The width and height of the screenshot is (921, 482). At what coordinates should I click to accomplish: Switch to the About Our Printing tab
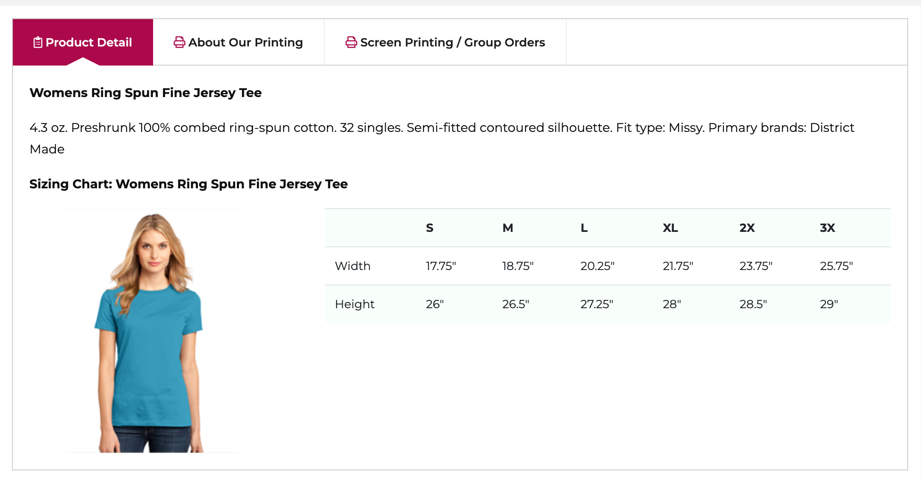239,42
